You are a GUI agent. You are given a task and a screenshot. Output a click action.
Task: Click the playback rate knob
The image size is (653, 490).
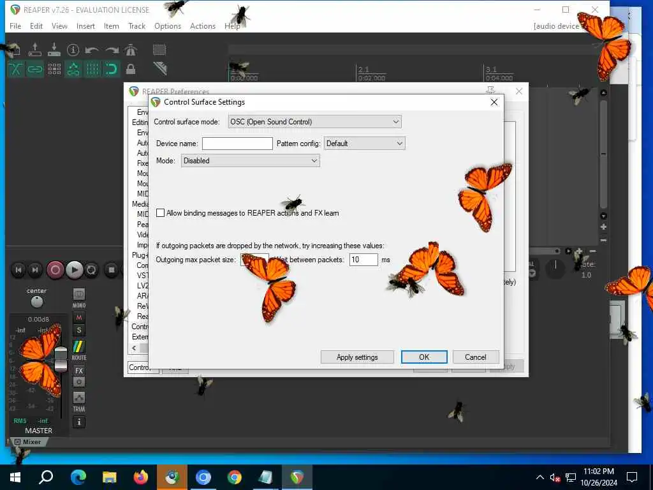coord(555,269)
